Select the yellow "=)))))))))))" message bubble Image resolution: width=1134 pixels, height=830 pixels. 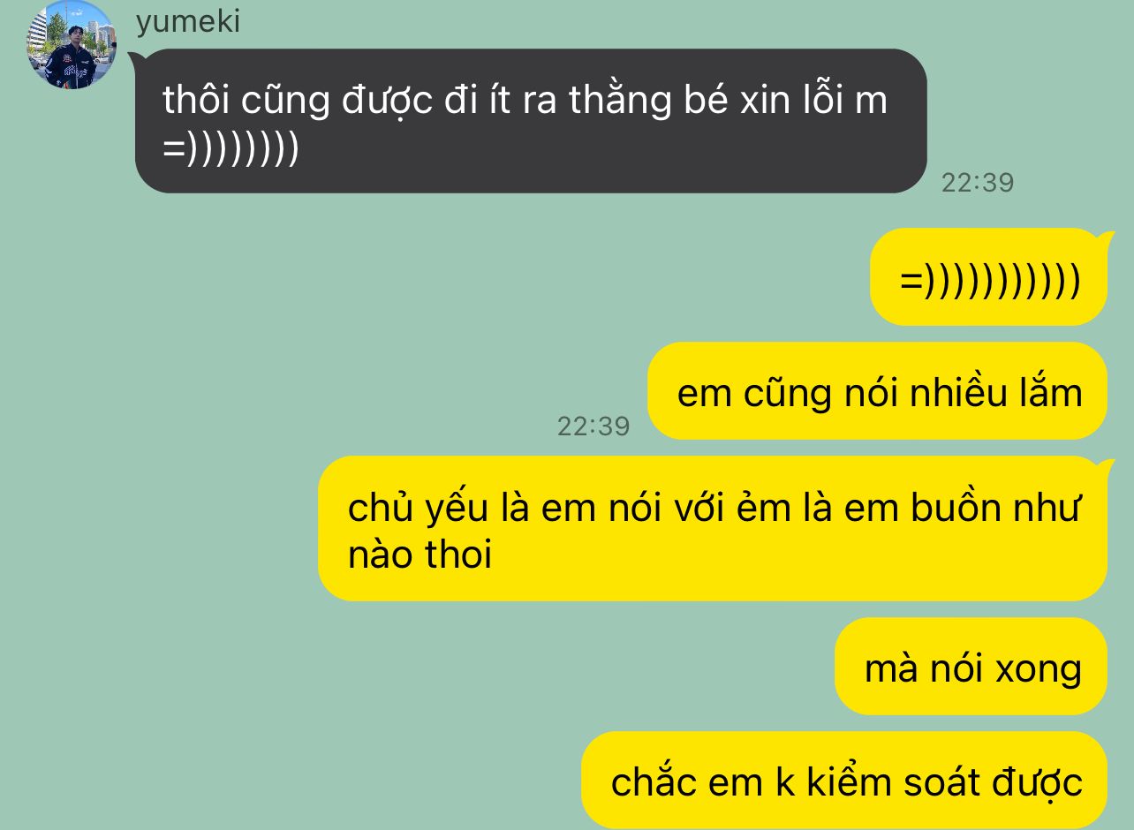pyautogui.click(x=990, y=277)
